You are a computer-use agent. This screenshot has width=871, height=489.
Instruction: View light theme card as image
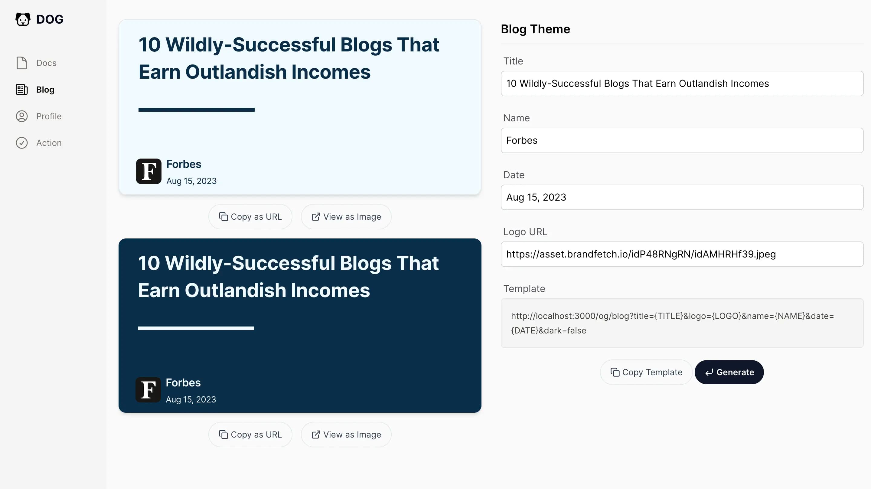346,217
